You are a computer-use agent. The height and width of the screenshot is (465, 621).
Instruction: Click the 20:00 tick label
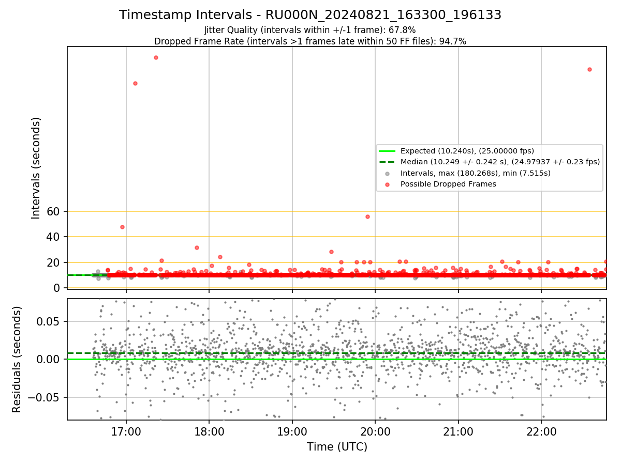(375, 431)
